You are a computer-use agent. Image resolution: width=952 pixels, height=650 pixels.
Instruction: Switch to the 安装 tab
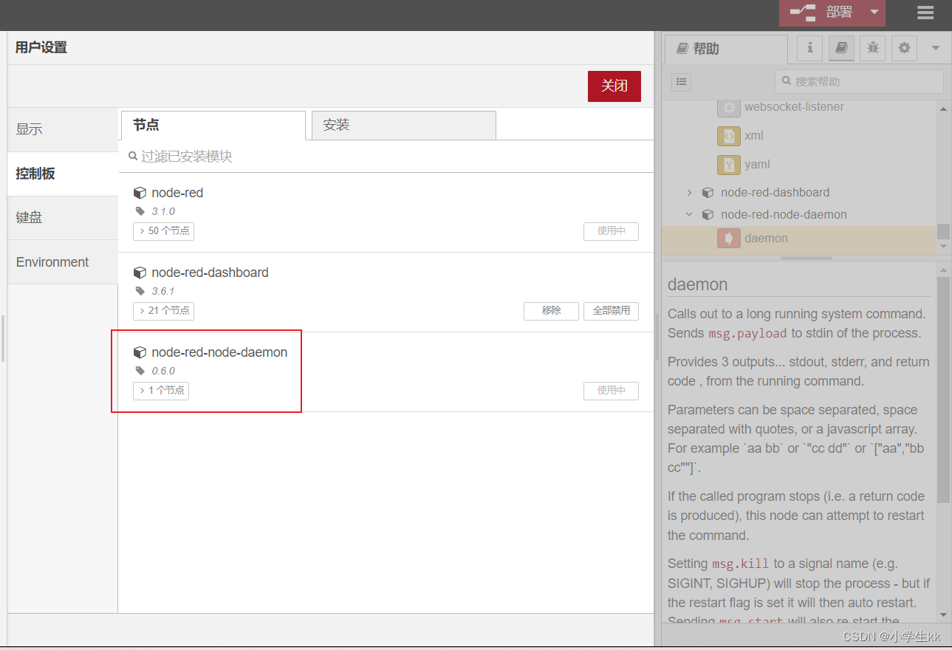coord(403,125)
